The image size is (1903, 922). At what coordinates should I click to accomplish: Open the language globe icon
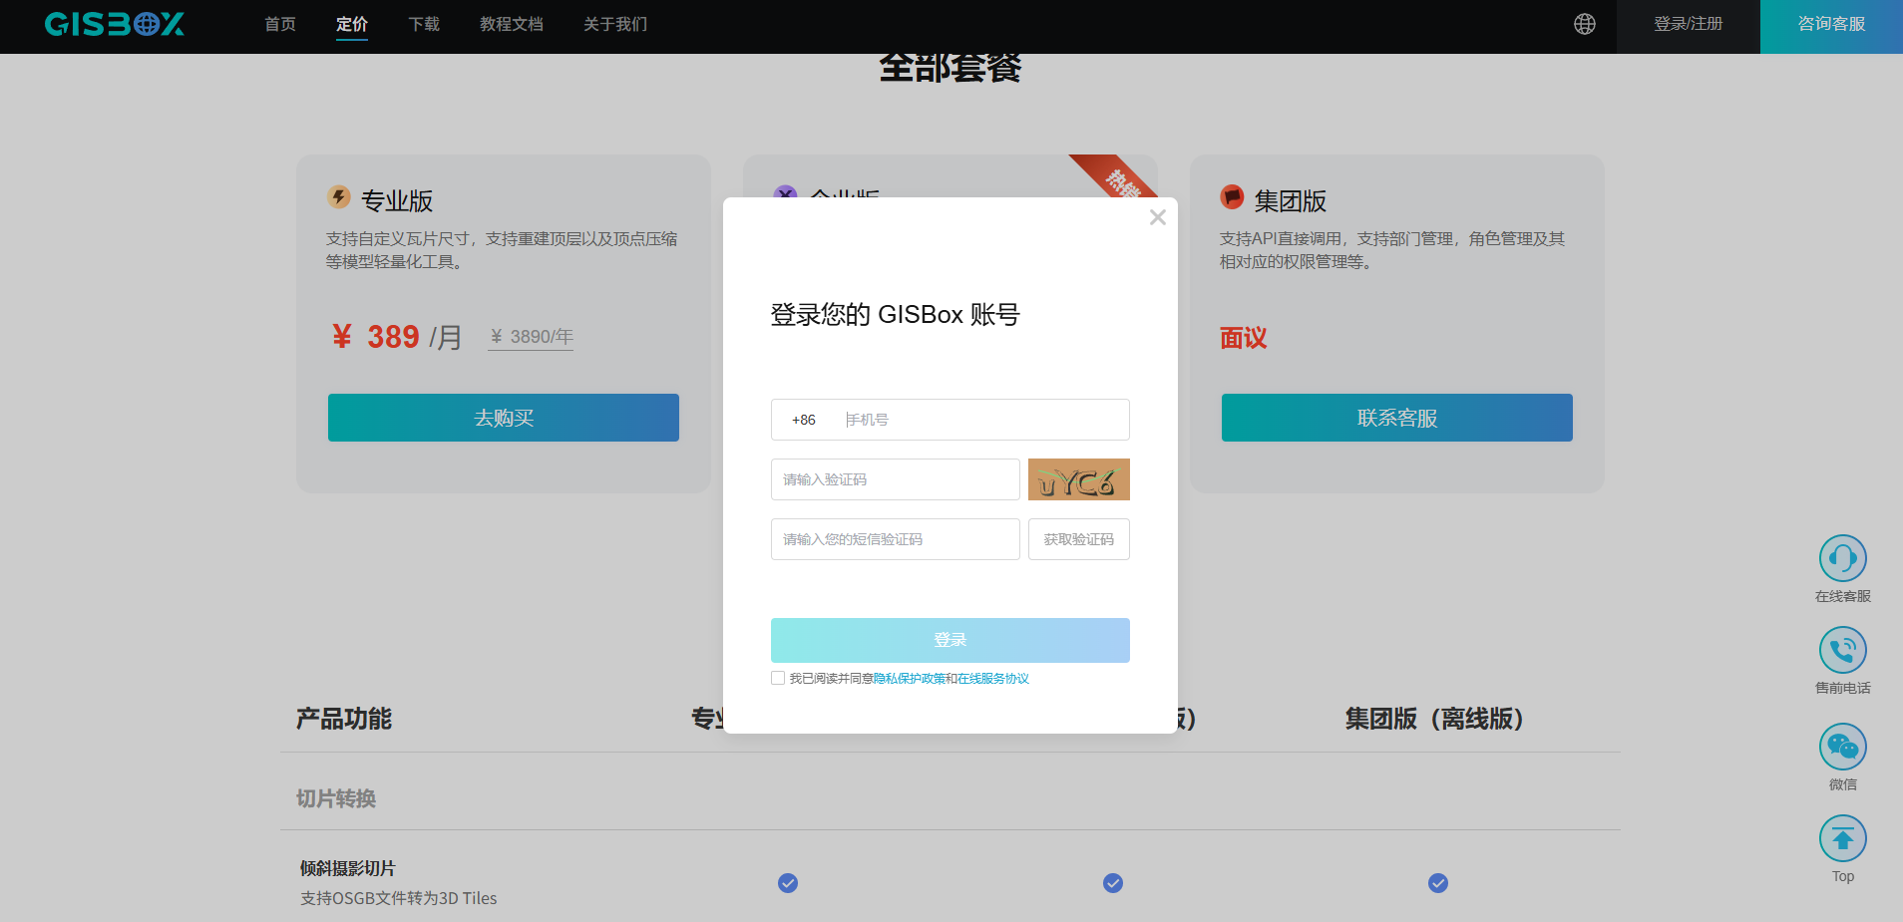point(1584,24)
